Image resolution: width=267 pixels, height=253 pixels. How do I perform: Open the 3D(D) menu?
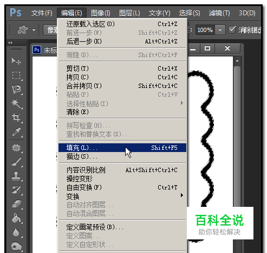pos(247,13)
